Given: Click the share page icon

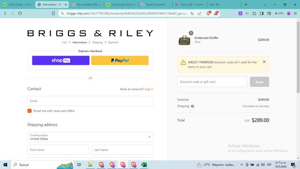Looking at the screenshot, I should [199, 14].
